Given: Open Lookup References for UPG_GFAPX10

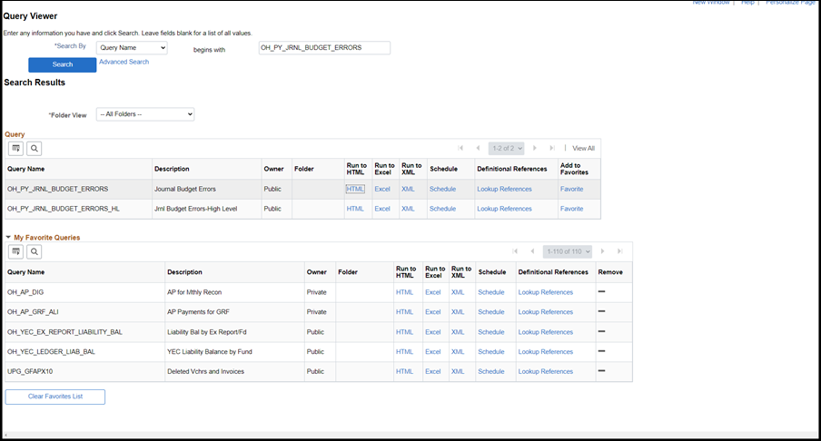Looking at the screenshot, I should [546, 371].
